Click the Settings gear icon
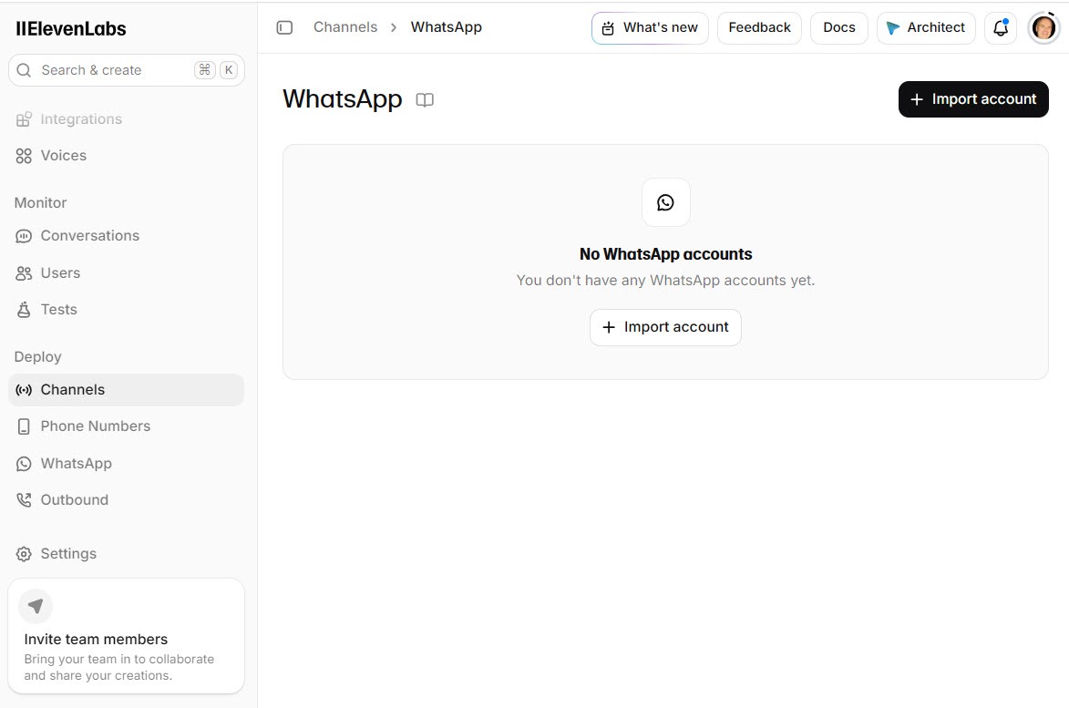 (x=24, y=554)
